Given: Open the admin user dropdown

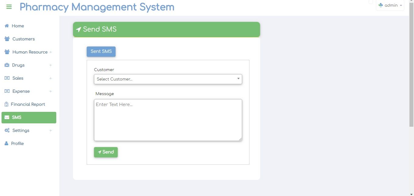Looking at the screenshot, I should pyautogui.click(x=390, y=5).
